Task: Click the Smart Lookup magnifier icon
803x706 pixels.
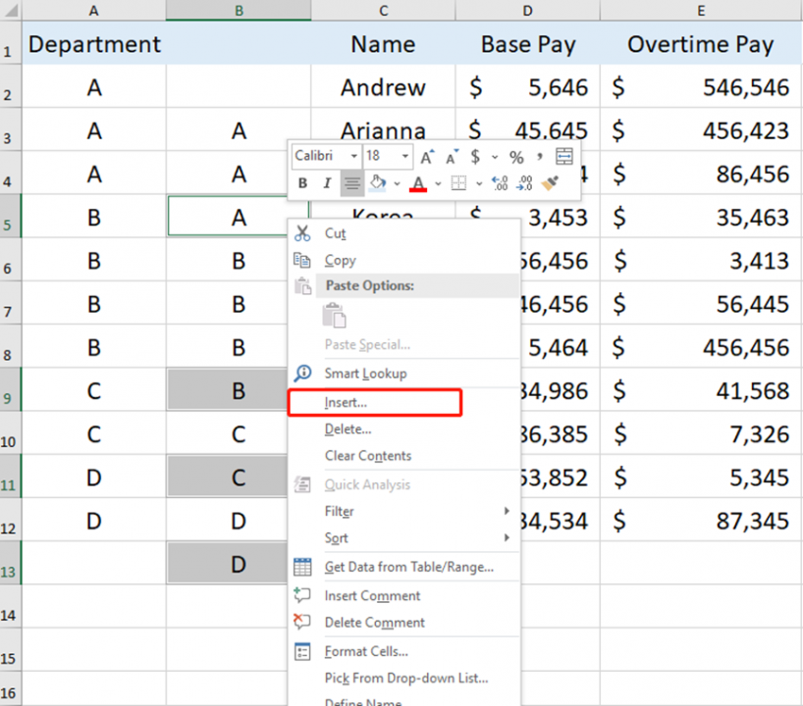Action: [x=302, y=373]
